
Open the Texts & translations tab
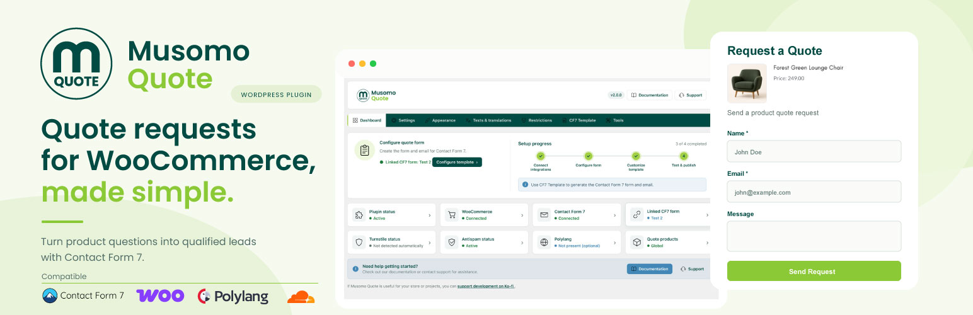pyautogui.click(x=488, y=120)
